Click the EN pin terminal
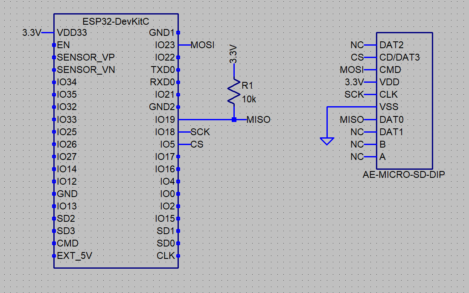The width and height of the screenshot is (469, 293). [54, 45]
